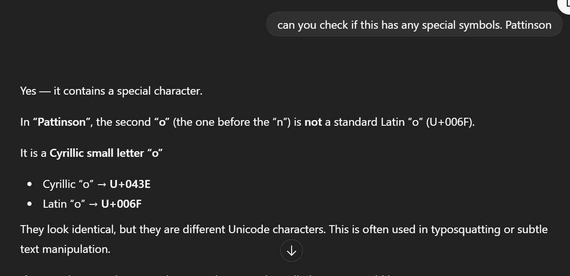Click the "They look identical" sentence start
Screen dimensions: 570x276
(67, 229)
